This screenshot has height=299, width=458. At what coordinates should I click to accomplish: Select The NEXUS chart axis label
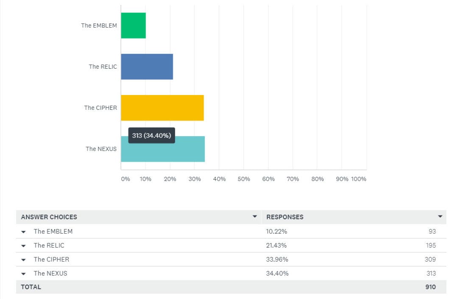point(101,149)
